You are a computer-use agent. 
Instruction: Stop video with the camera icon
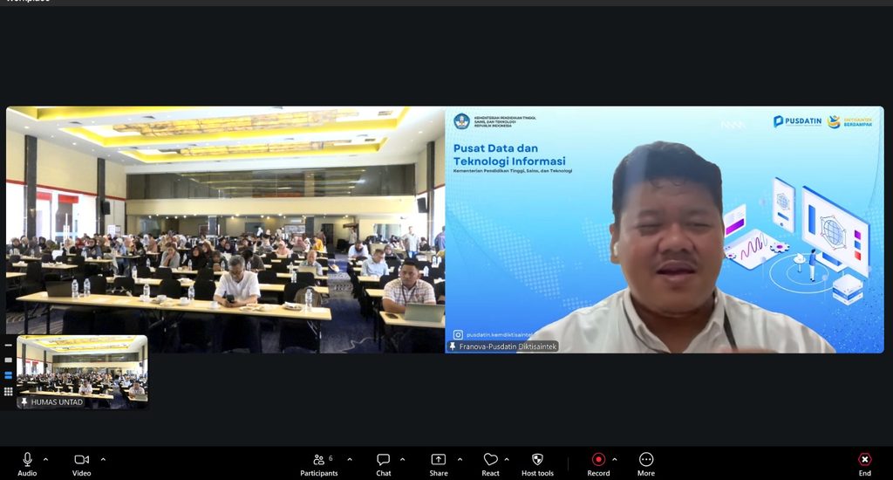(81, 459)
